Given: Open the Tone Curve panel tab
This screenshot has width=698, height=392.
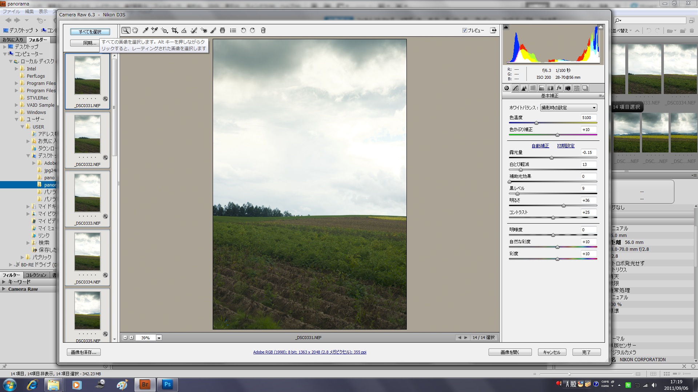Looking at the screenshot, I should [x=516, y=88].
